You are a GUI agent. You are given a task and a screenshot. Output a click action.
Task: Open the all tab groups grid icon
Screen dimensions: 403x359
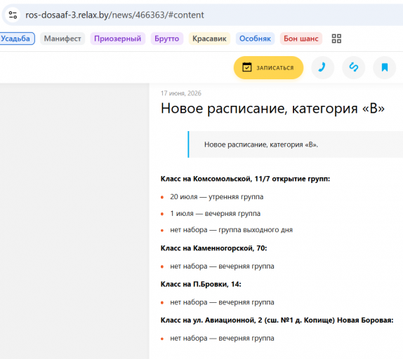pyautogui.click(x=336, y=39)
